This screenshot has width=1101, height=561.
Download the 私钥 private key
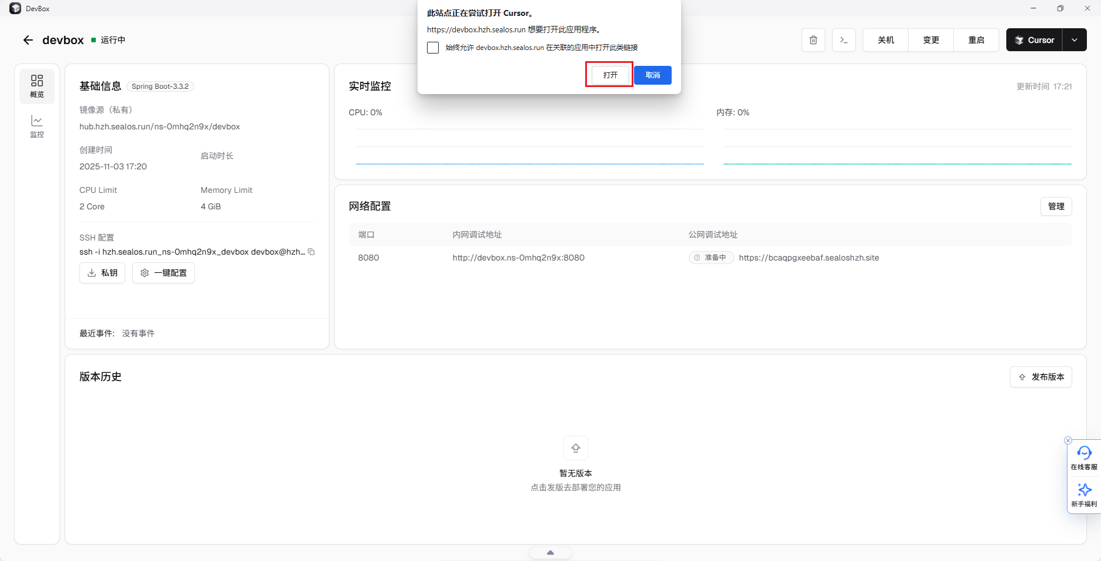click(x=102, y=273)
